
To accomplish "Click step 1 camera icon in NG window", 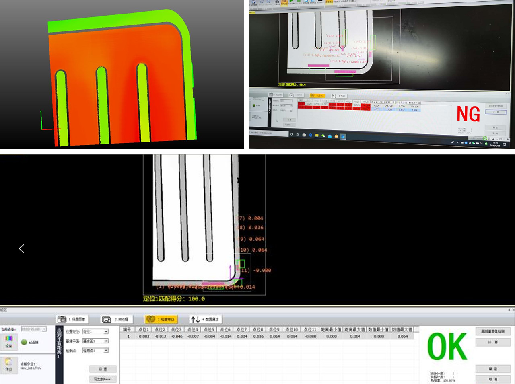I will 272,94.
